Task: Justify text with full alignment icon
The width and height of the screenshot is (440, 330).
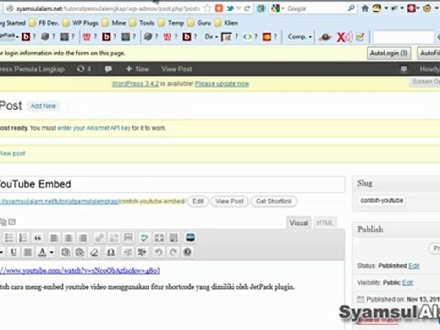Action: coord(28,252)
